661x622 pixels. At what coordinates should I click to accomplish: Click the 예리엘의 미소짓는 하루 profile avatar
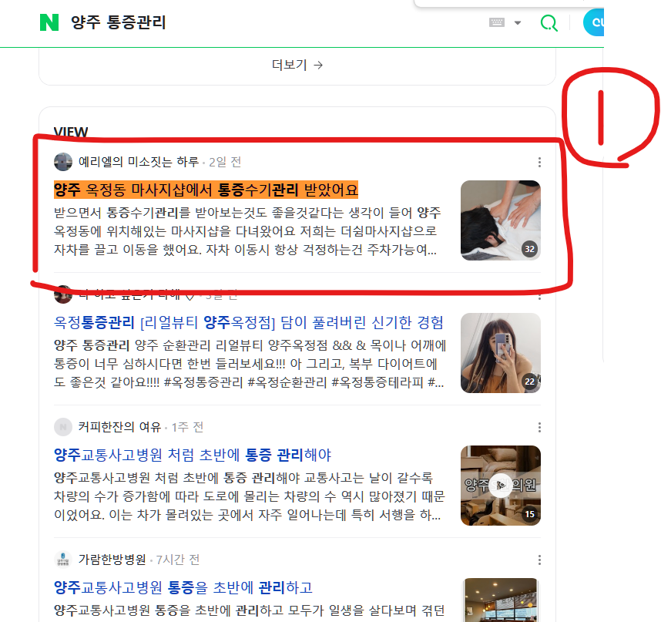click(x=63, y=162)
